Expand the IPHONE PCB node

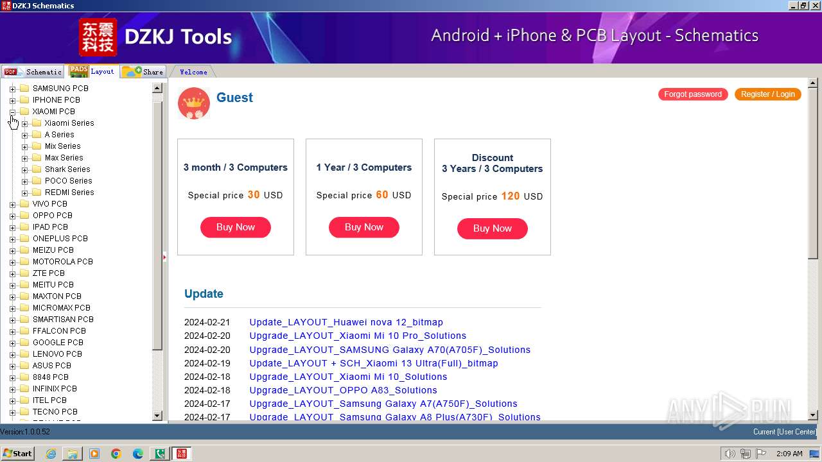(x=12, y=100)
